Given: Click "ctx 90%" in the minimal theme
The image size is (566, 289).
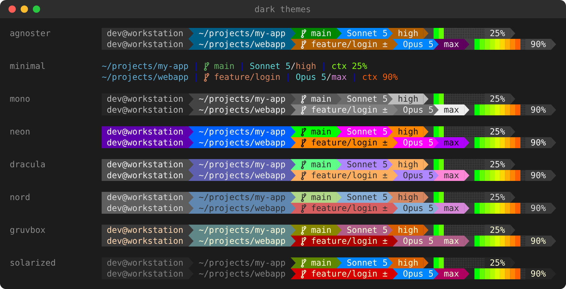Looking at the screenshot, I should click(x=380, y=77).
